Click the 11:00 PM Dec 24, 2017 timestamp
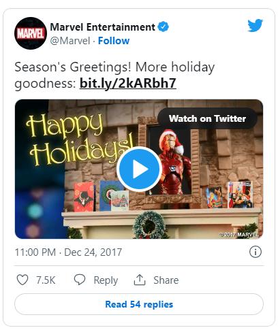Screen dimensions: 278x330 68,252
